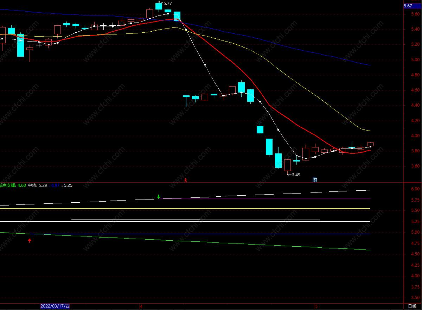Viewport: 422px width, 310px height.
Task: Click the 6.00 level on indicator axis
Action: (415, 189)
